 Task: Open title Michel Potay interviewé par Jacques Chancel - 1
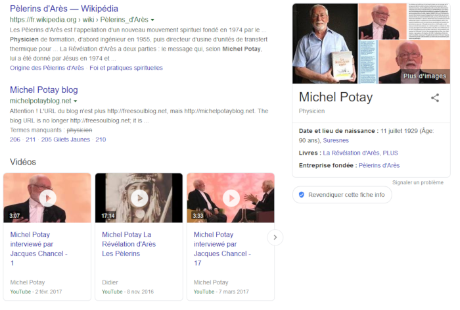[39, 249]
